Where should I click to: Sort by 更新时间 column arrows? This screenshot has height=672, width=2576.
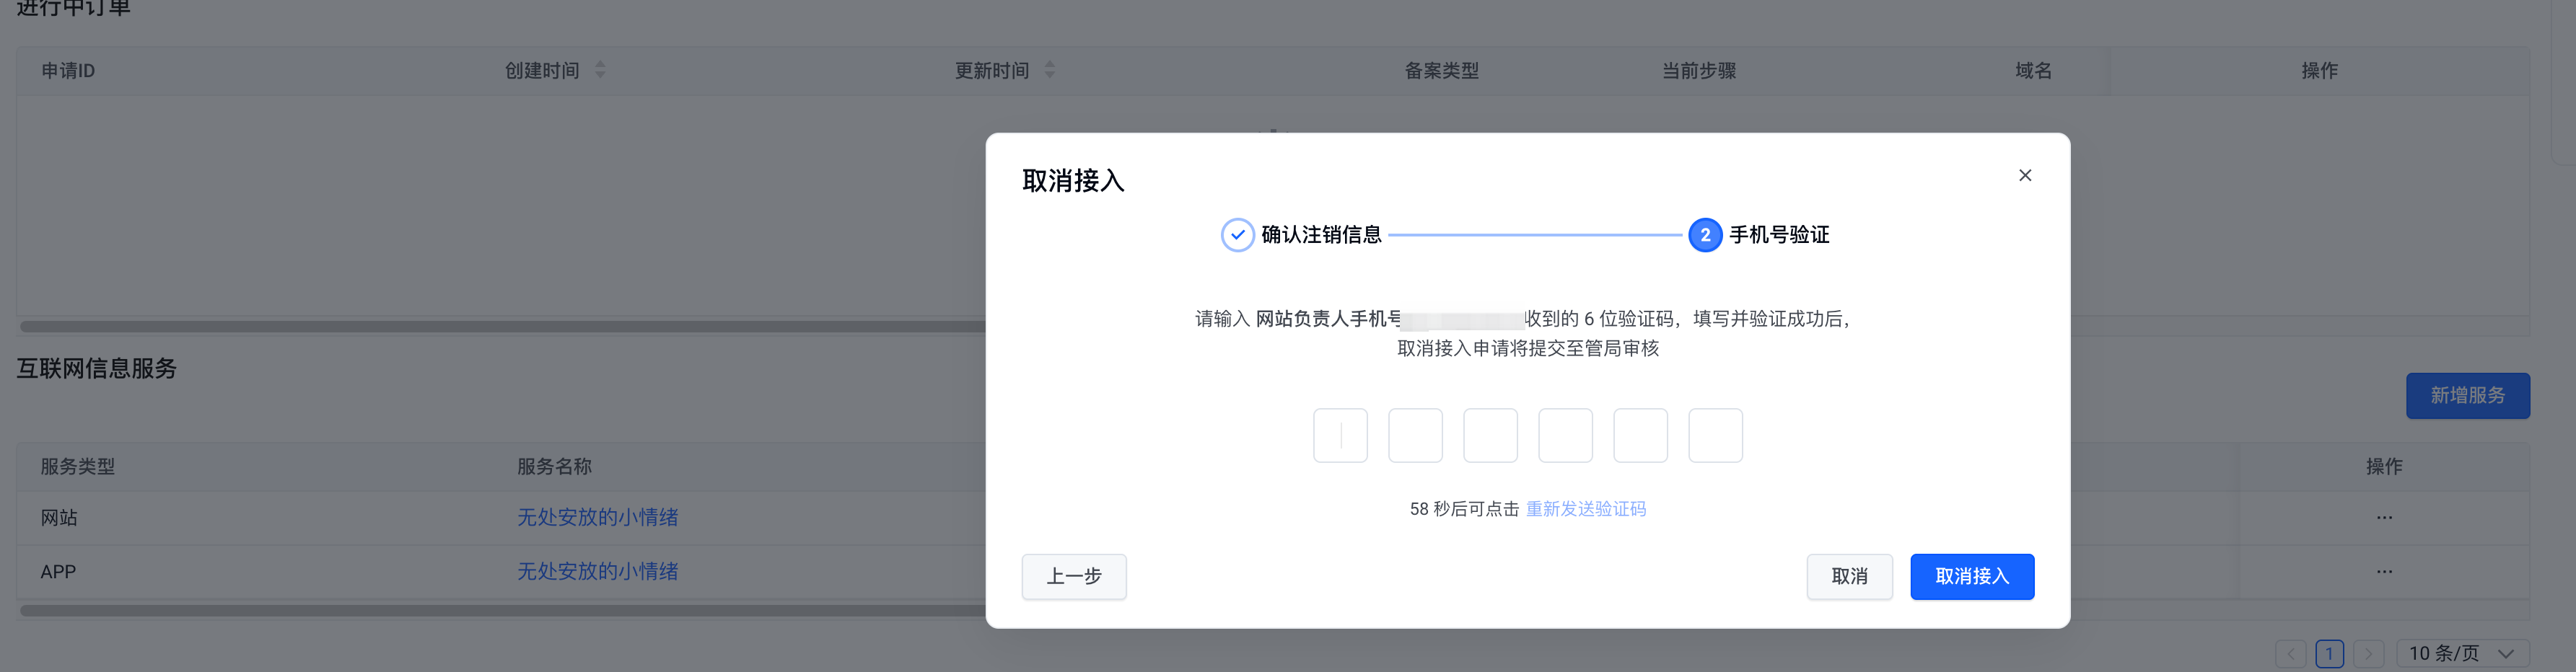point(1050,70)
